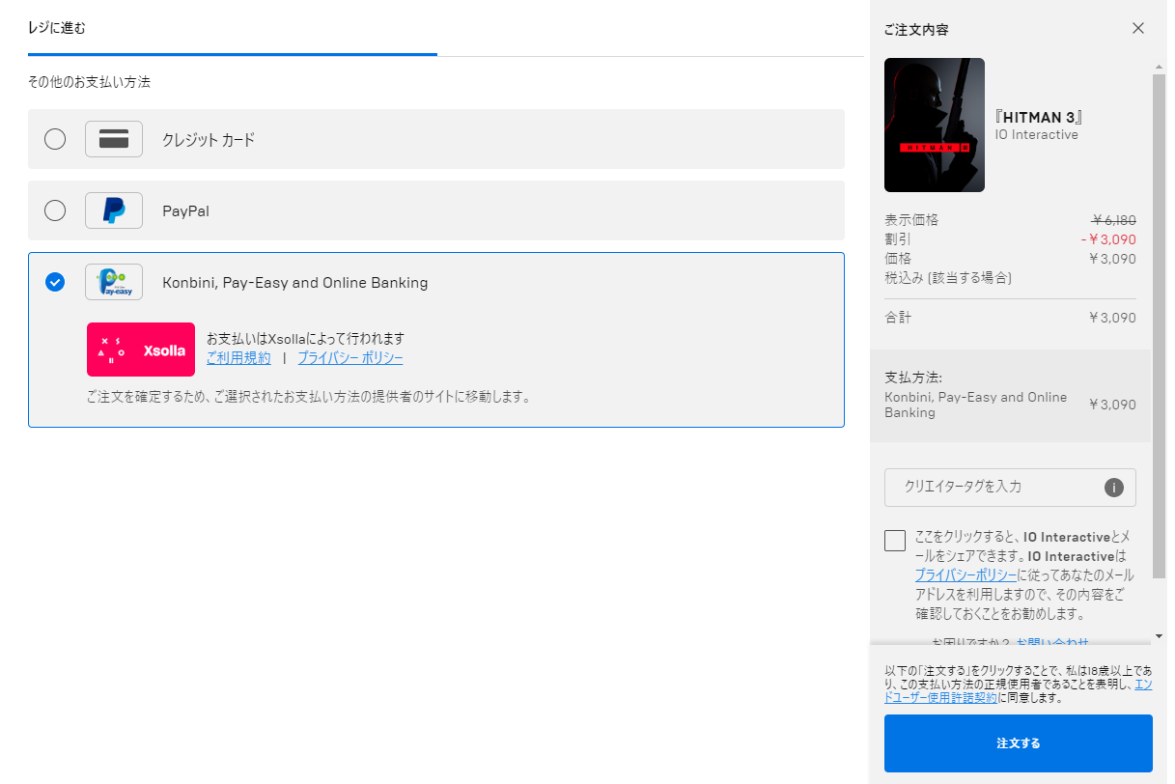Click the red -¥3,090 discount value
Screen dimensions: 1175x784
[x=1108, y=239]
